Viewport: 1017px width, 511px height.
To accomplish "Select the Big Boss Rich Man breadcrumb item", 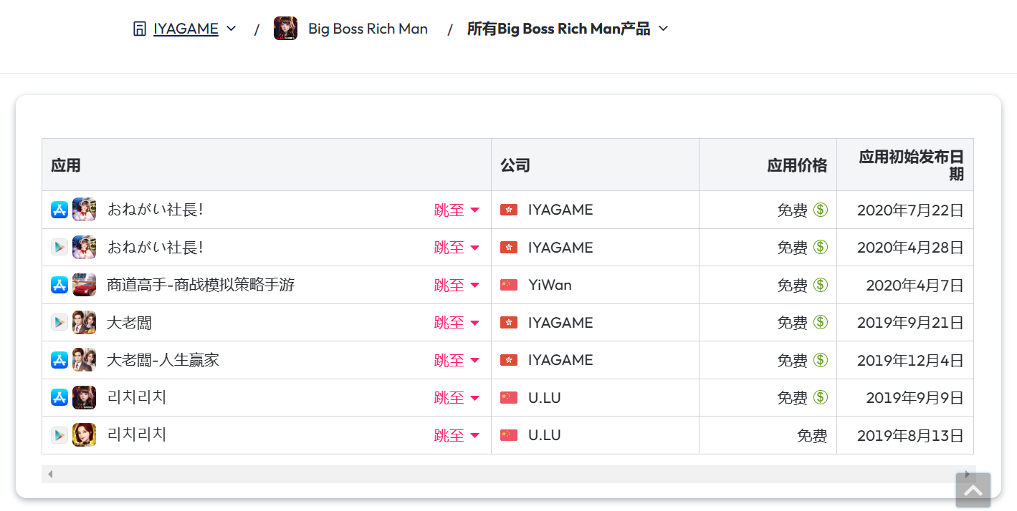I will 368,29.
